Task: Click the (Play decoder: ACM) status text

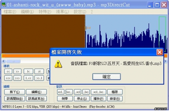Action: (x=102, y=106)
